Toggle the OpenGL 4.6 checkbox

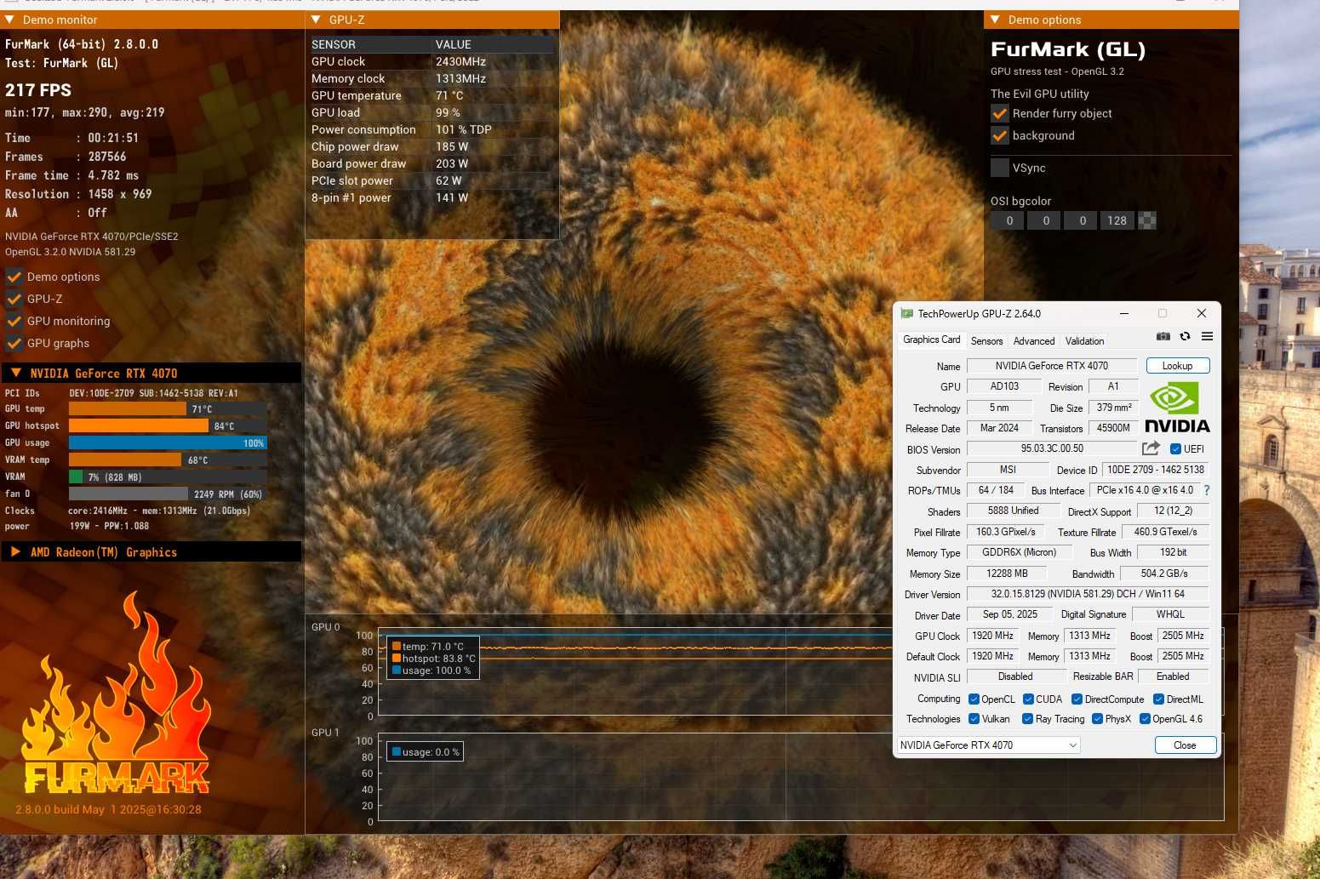pyautogui.click(x=1145, y=719)
